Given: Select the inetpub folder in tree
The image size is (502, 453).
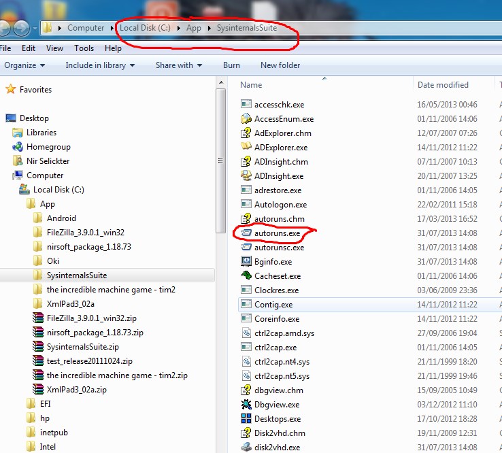Looking at the screenshot, I should pos(54,433).
